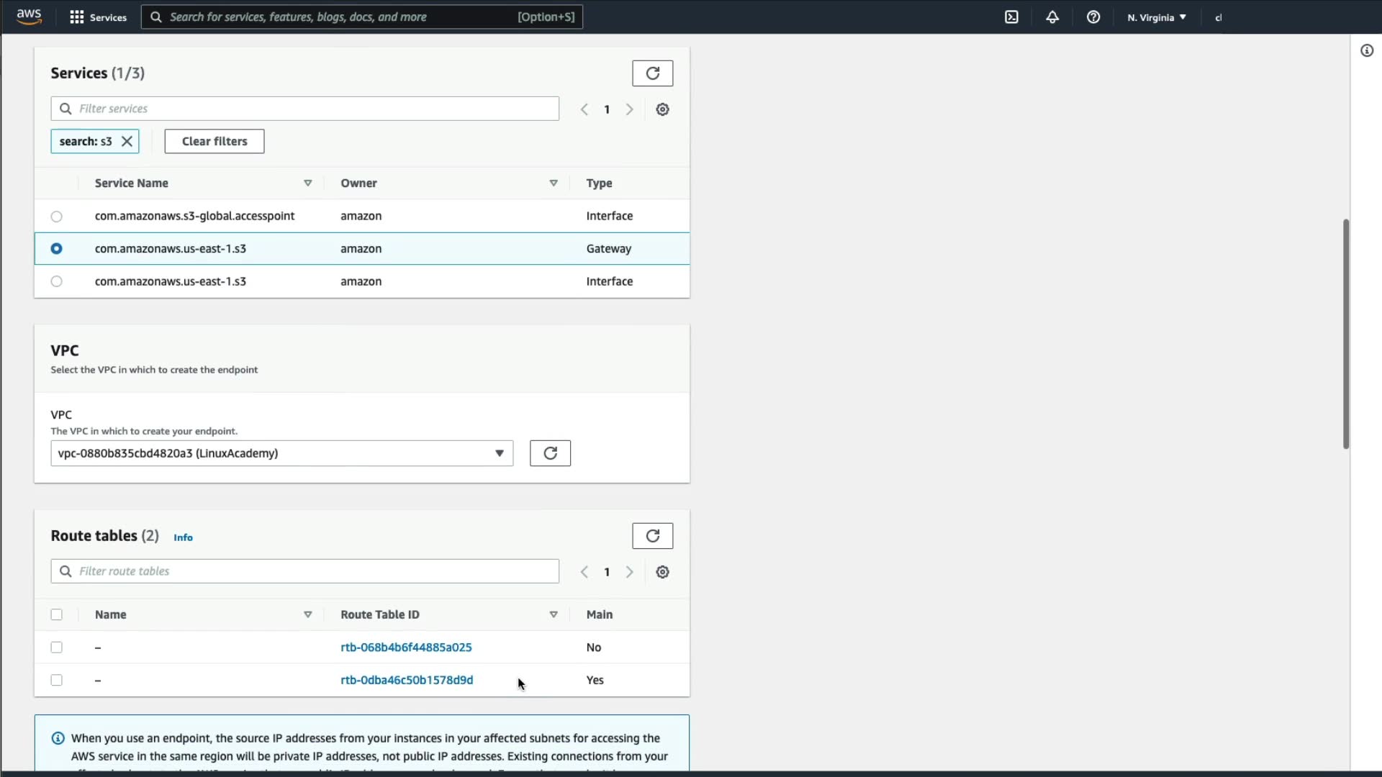This screenshot has height=777, width=1382.
Task: Open Services table preferences gear
Action: point(662,109)
